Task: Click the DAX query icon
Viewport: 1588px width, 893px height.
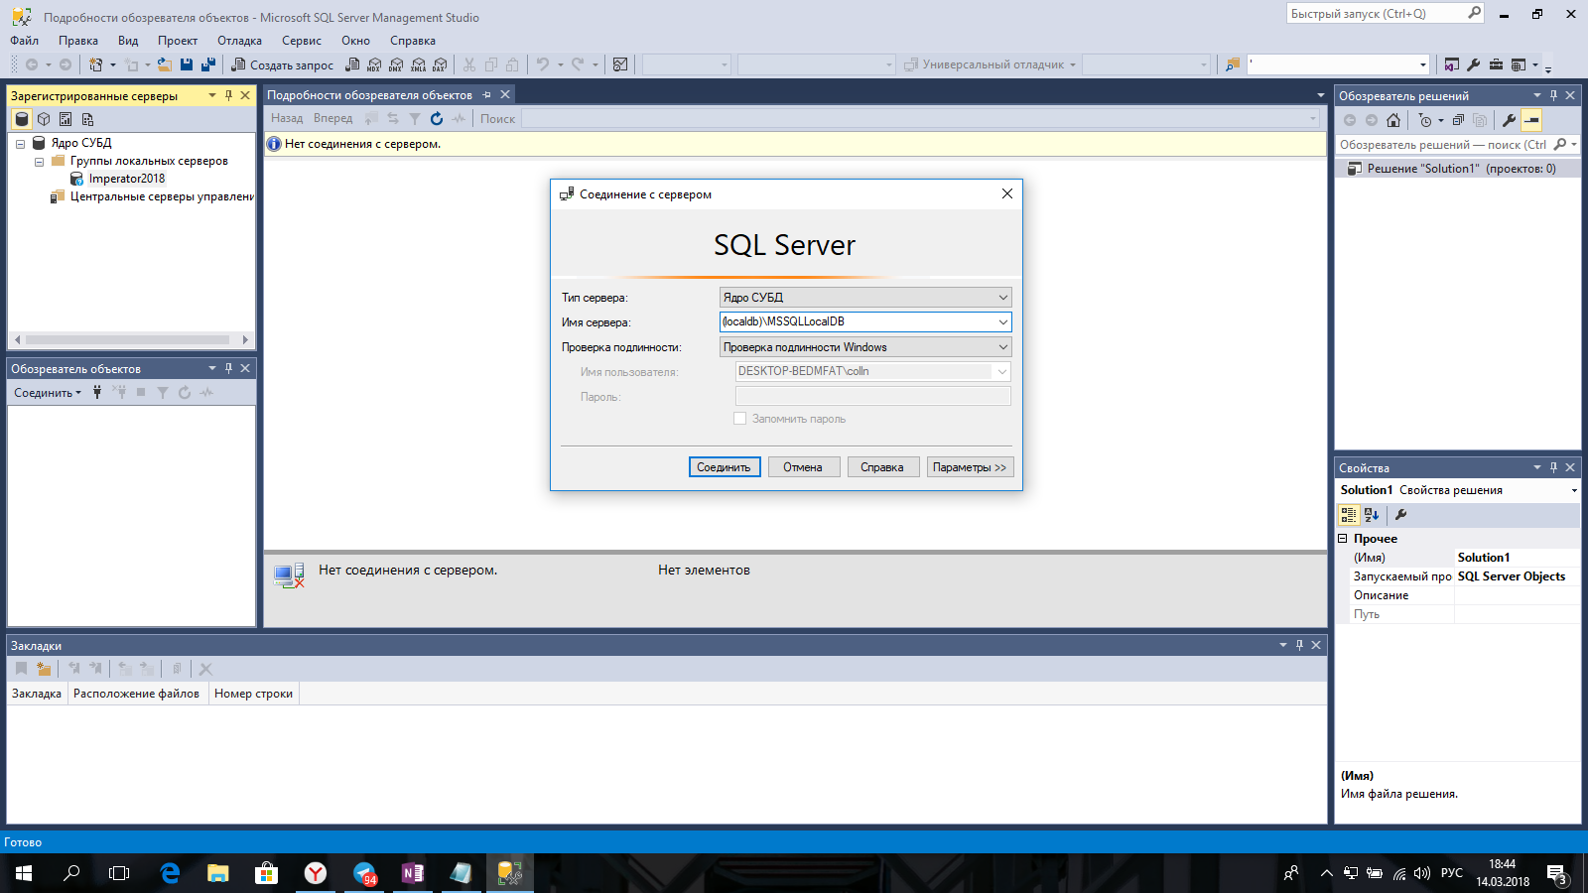Action: coord(440,64)
